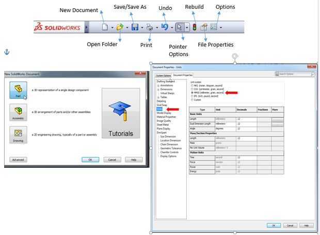Select Sheet Metal in the tree
Viewport: 320px width, 235px height.
point(163,125)
